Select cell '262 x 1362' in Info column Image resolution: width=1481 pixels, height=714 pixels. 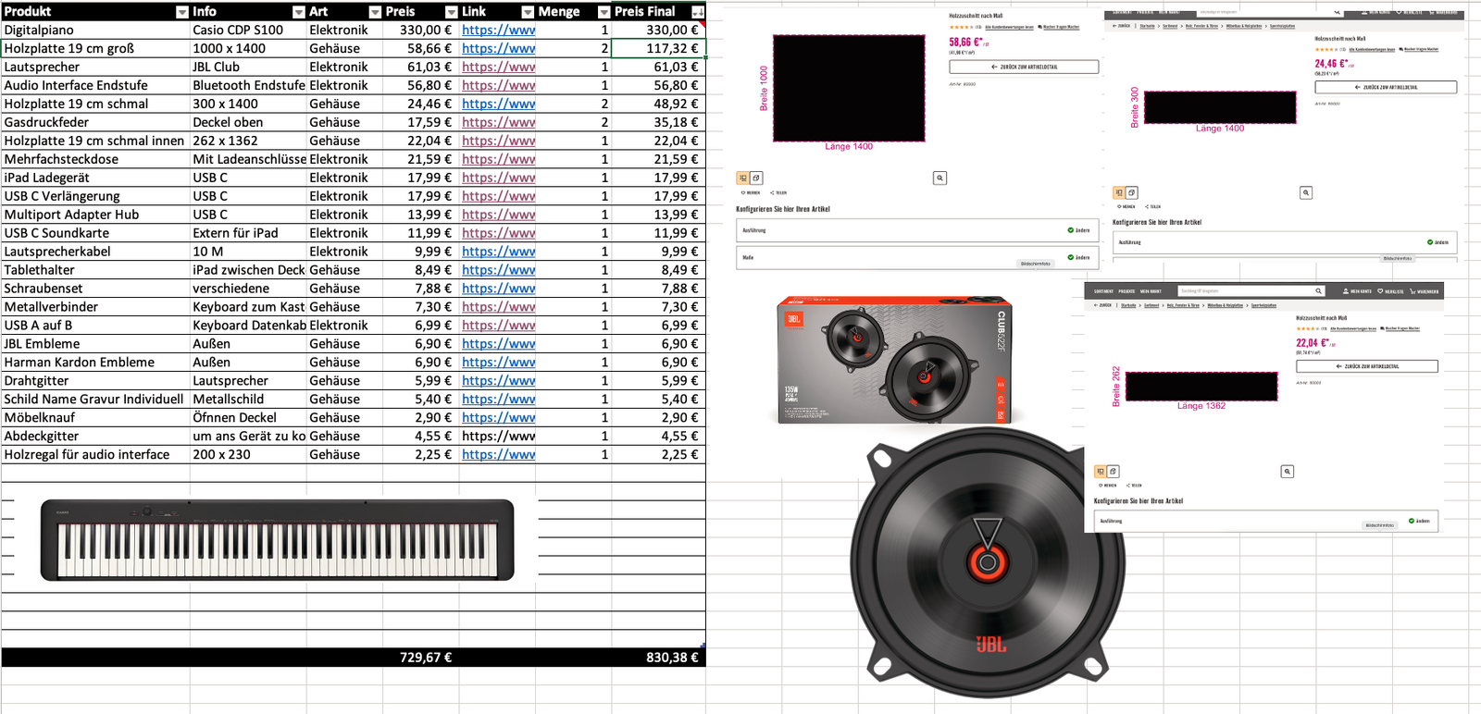coord(248,141)
